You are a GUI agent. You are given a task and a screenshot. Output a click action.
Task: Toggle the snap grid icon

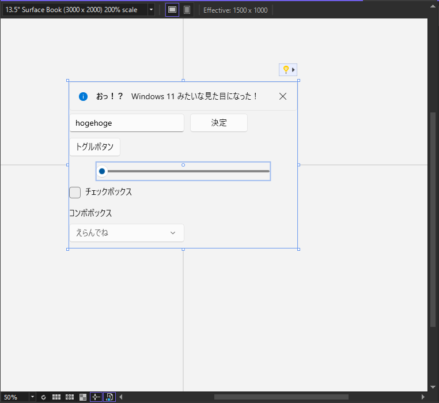click(56, 397)
